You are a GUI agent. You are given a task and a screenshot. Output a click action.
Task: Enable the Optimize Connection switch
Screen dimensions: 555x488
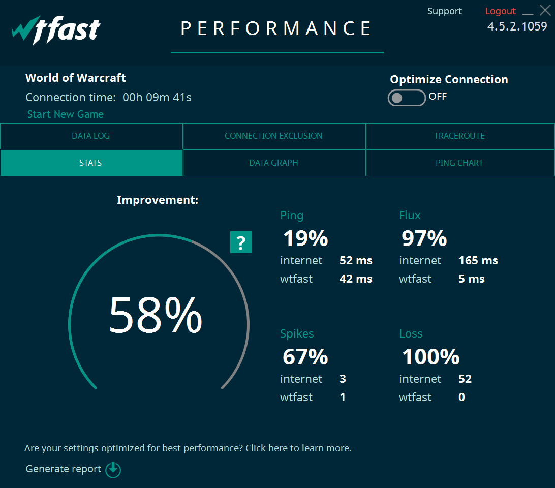click(407, 98)
